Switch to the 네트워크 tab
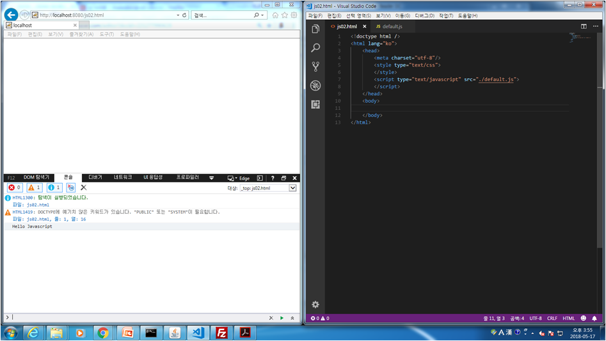 point(123,177)
